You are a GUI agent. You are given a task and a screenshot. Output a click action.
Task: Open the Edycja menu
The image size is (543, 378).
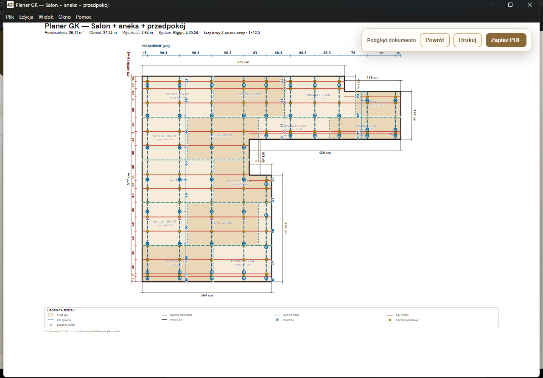[x=26, y=17]
